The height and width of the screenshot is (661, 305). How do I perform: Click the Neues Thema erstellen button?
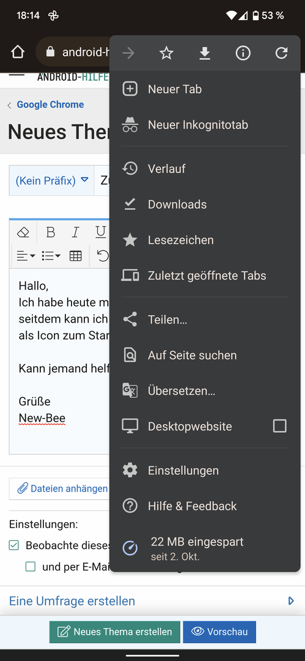point(114,632)
